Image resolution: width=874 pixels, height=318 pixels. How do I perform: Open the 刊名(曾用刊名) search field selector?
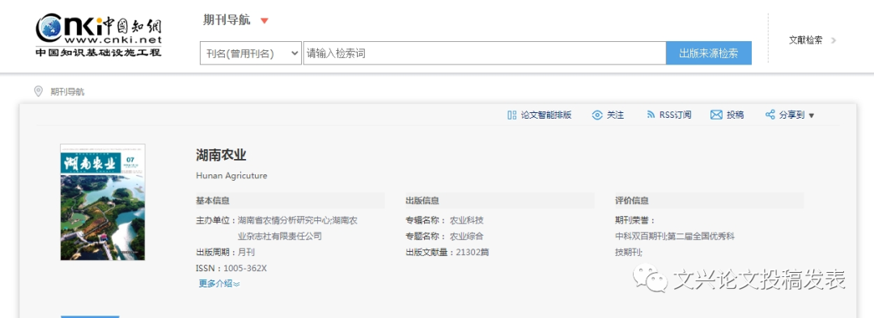tap(251, 53)
